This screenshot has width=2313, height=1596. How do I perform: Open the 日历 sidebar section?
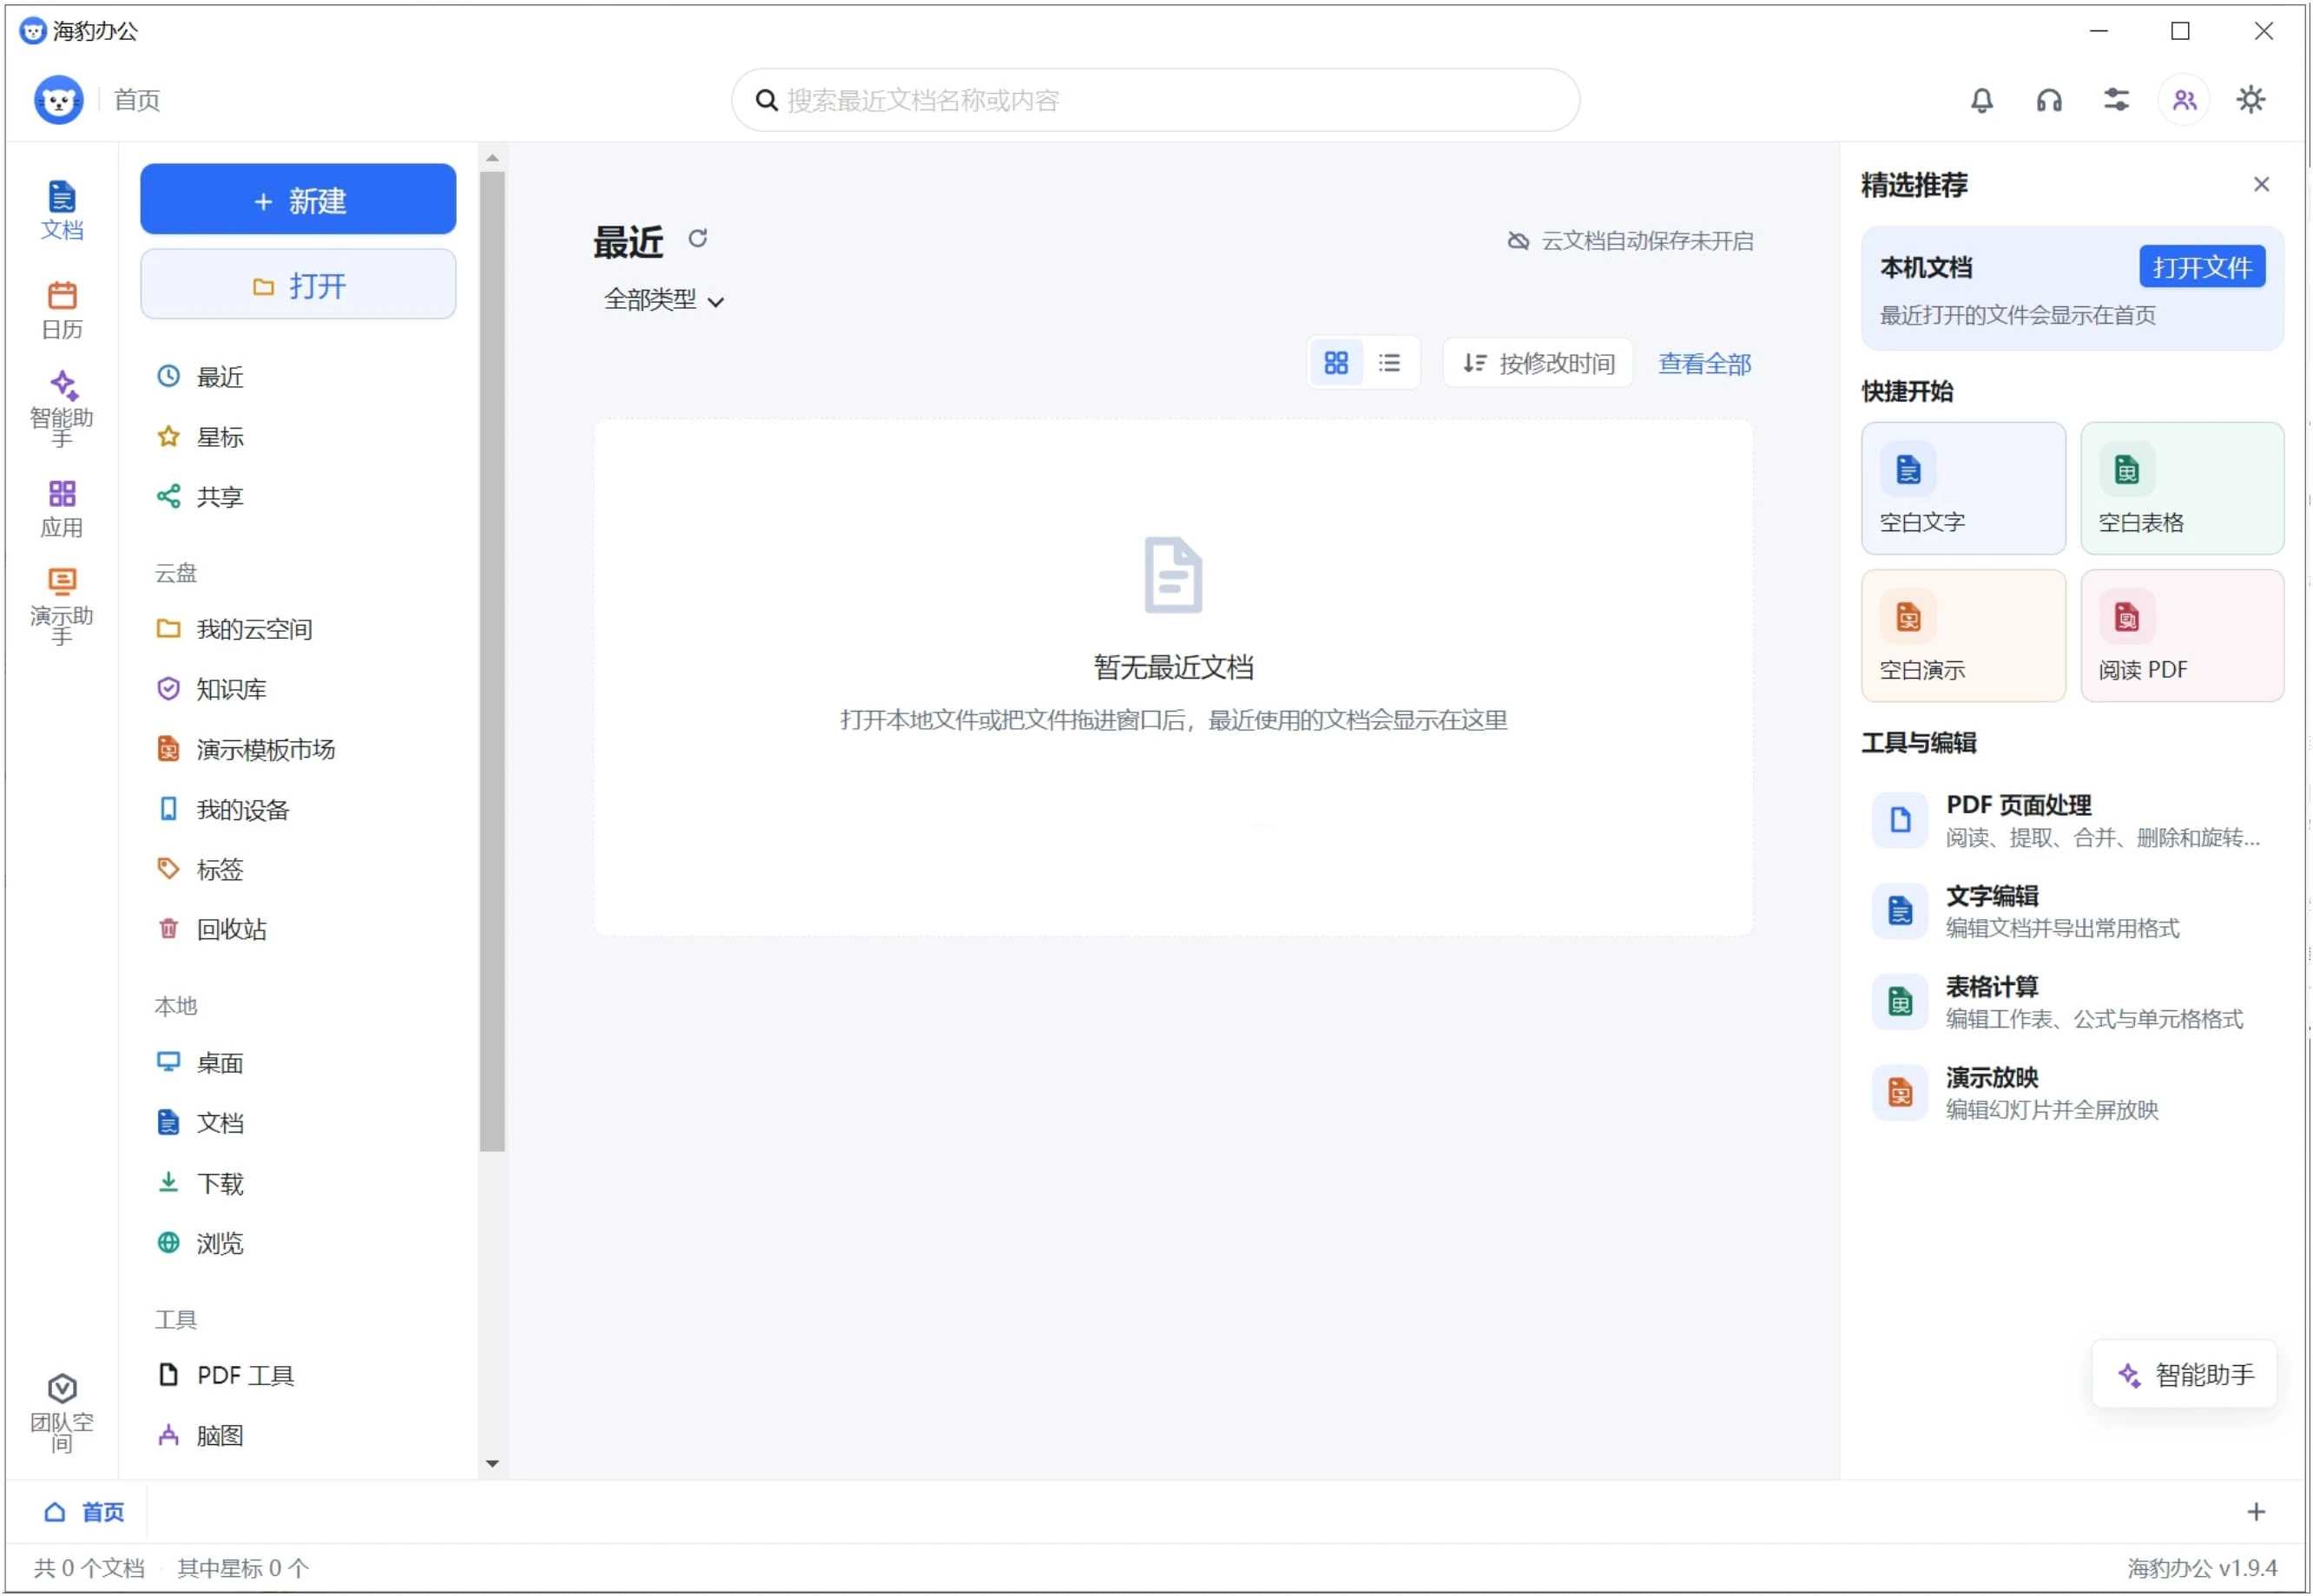coord(62,310)
